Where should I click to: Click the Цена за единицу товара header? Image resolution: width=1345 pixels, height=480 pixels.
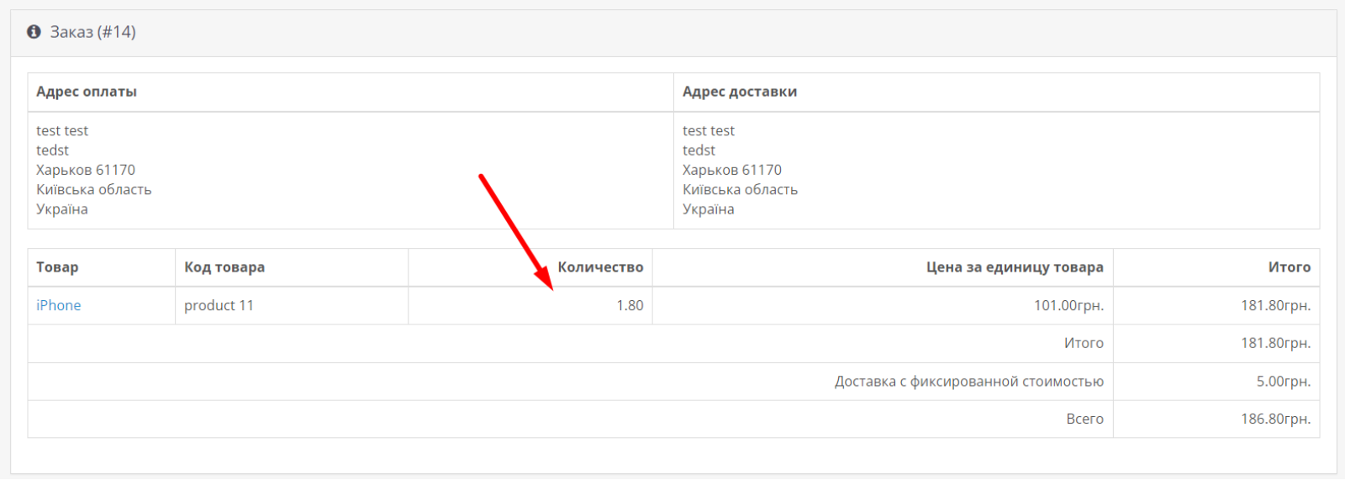pos(1015,267)
